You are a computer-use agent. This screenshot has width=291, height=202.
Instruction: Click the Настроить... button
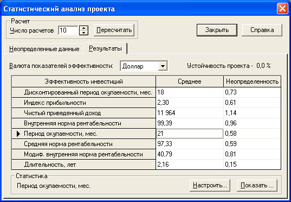point(210,185)
